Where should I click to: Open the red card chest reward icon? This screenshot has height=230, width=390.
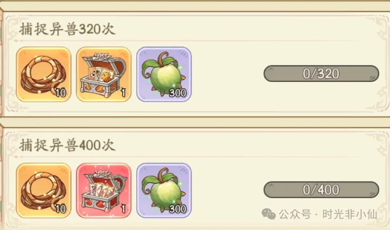[104, 190]
